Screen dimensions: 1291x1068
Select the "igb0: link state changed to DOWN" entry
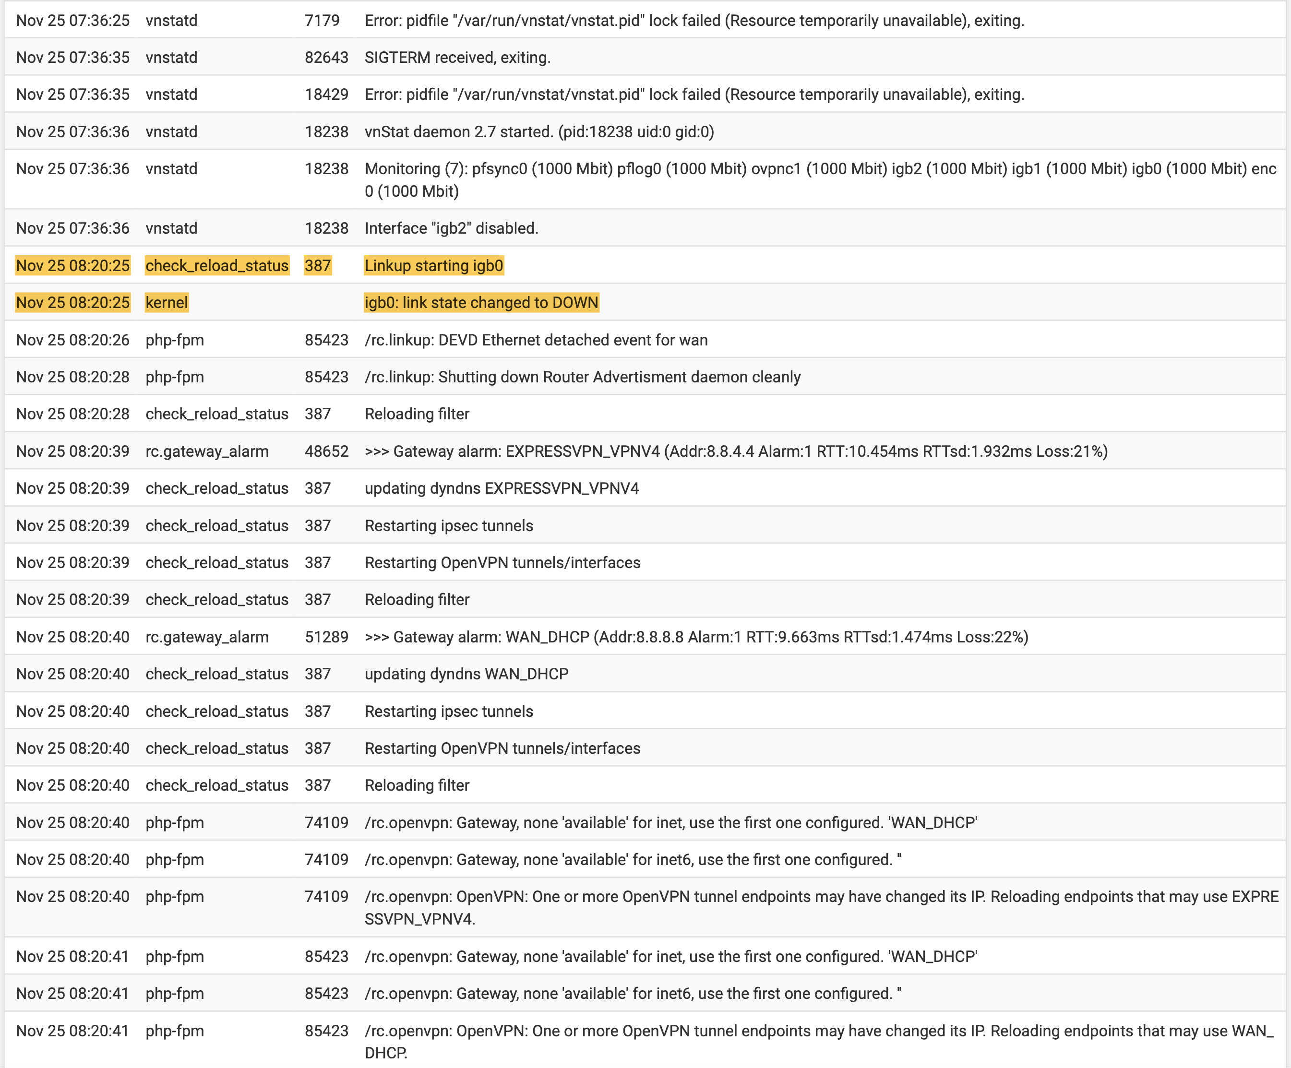481,302
